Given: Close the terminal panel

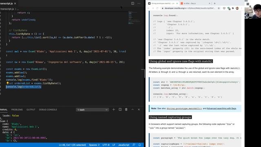Looking at the screenshot, I should pos(139,109).
